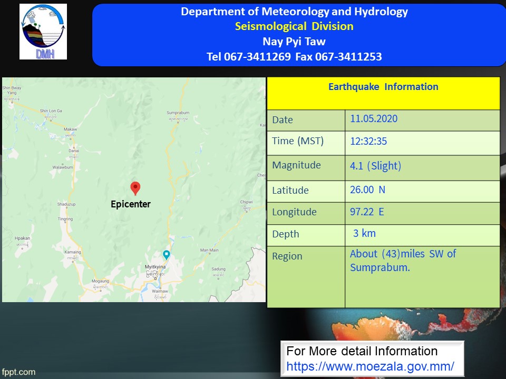Click the Chipwi label on the map

click(246, 202)
